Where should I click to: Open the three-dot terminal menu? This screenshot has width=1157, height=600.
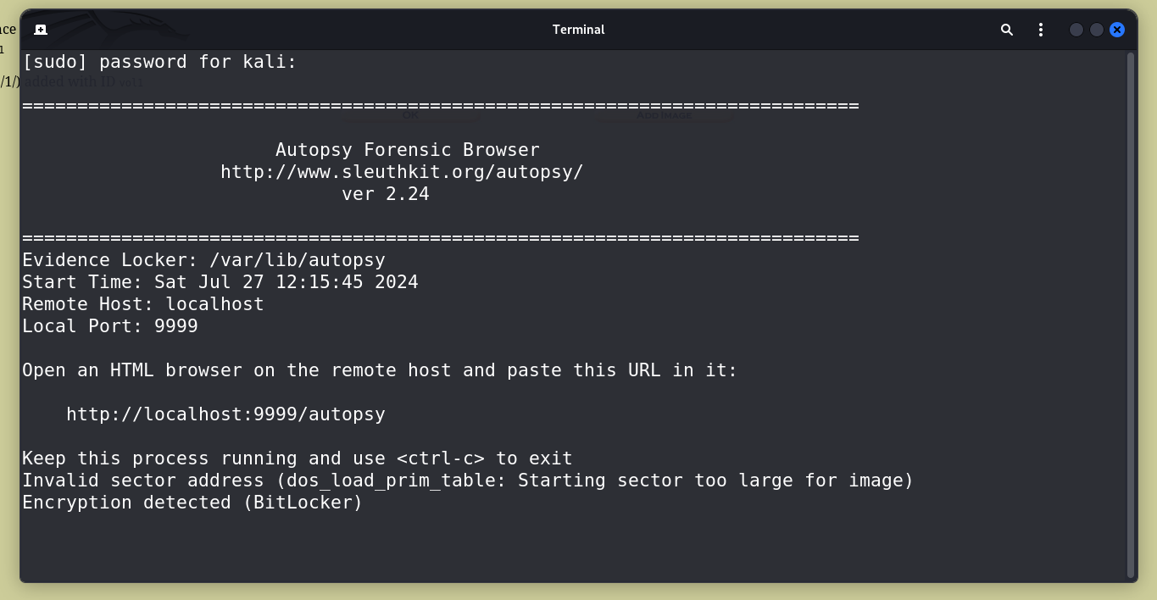[1041, 30]
